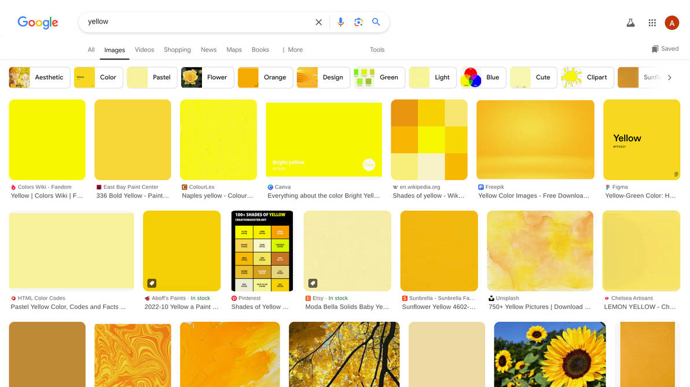Screen dimensions: 690x387
Task: Open the account avatar labeled A
Action: coord(671,23)
